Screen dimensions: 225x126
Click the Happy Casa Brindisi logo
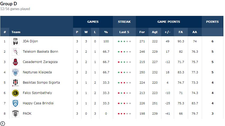point(15,103)
